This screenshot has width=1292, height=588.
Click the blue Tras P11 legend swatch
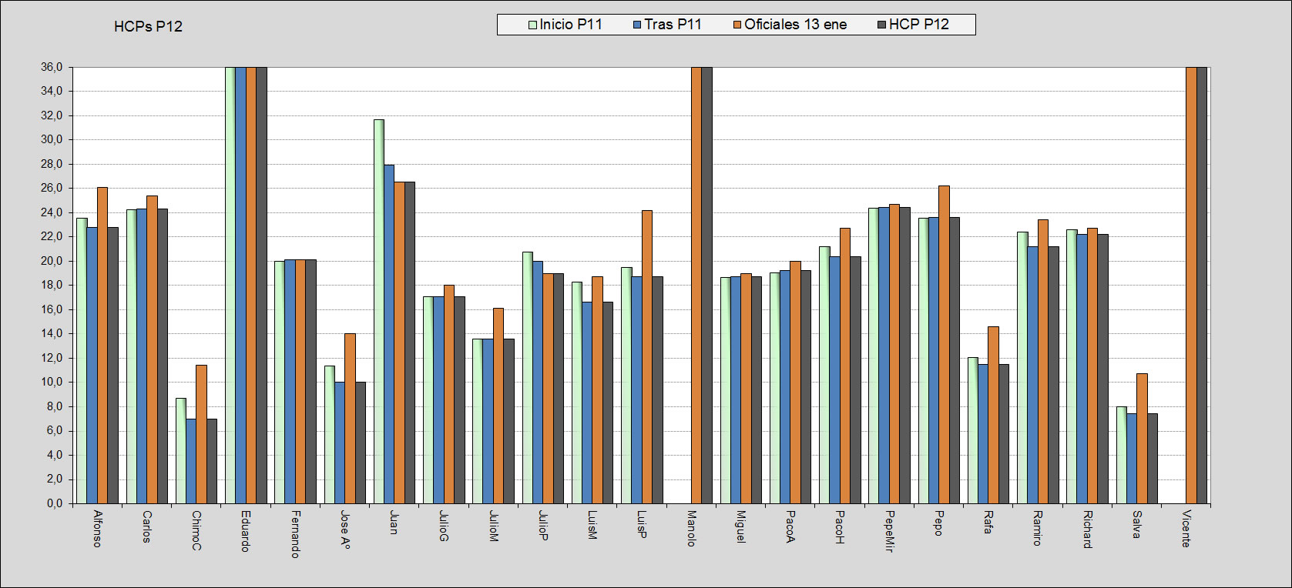point(637,25)
